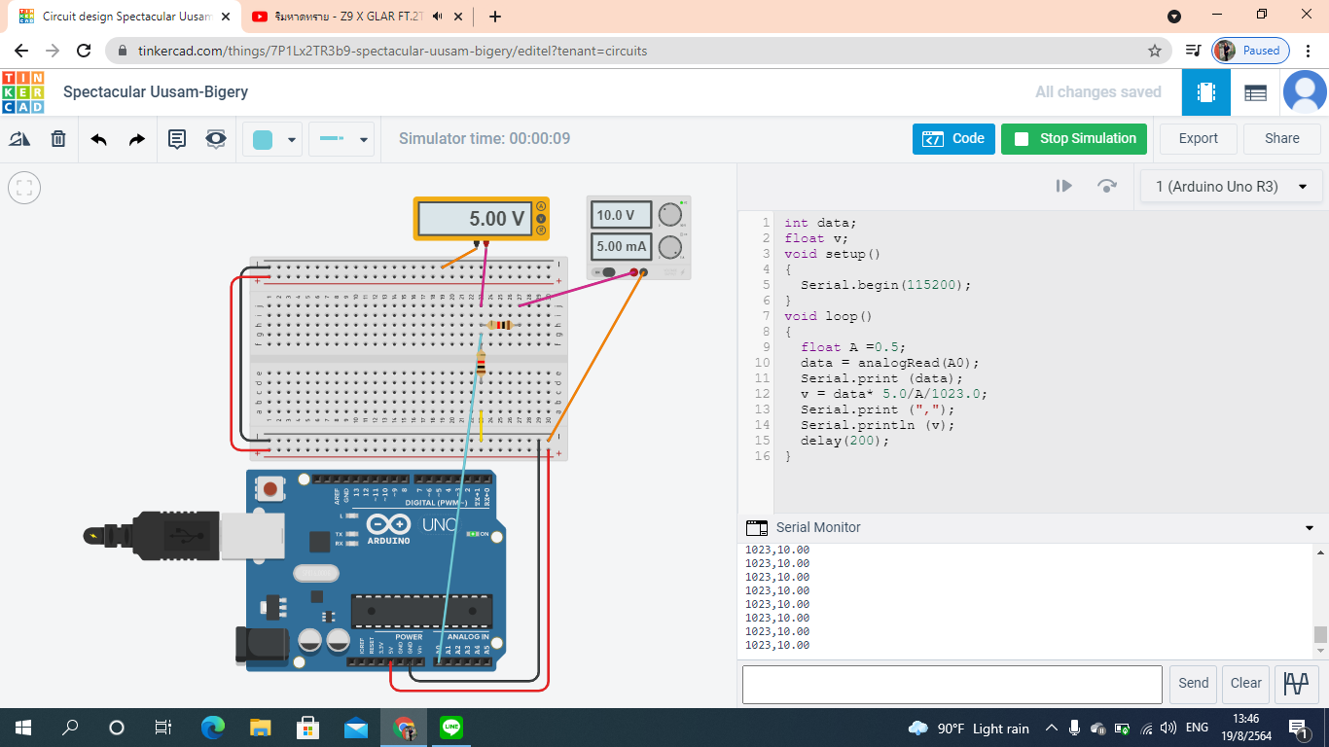
Task: Open Windows taskbar search
Action: 70,728
